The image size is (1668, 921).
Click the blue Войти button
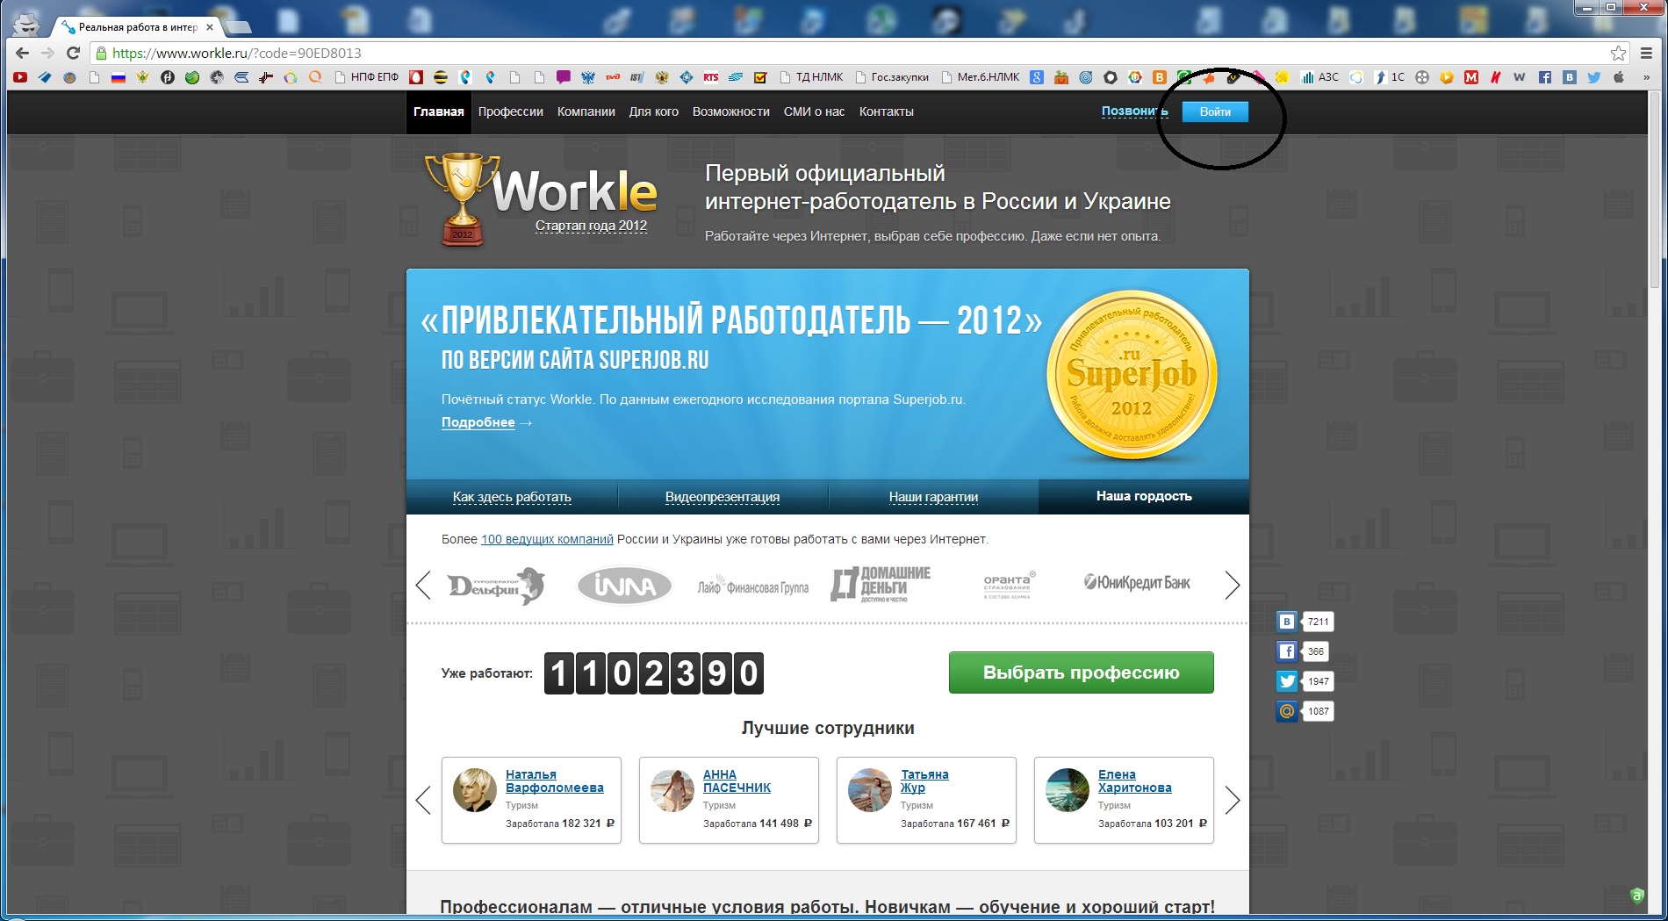point(1215,112)
